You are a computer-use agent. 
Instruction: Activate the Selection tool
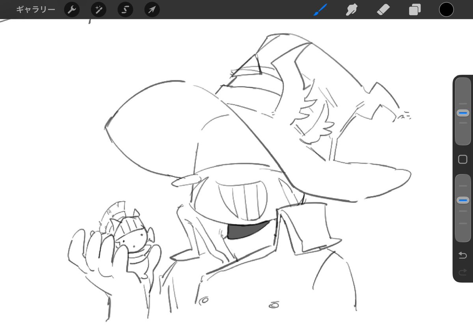pos(125,10)
